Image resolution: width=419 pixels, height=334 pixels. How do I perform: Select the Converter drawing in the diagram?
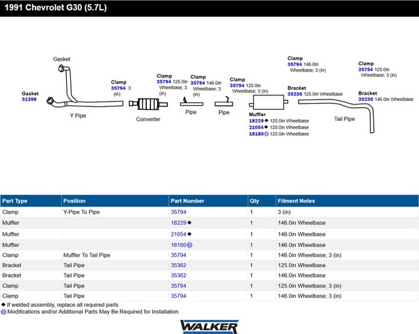point(148,104)
